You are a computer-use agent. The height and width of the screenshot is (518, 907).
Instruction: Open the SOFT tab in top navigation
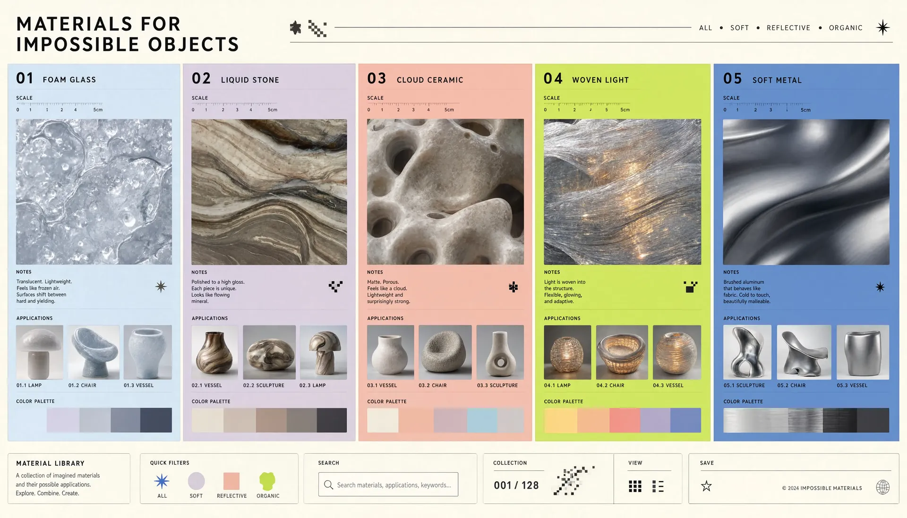pyautogui.click(x=739, y=28)
